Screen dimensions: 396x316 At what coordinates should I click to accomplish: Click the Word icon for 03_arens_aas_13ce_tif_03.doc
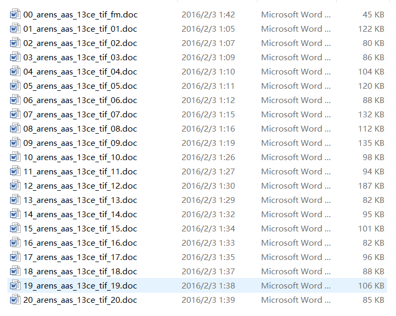coord(15,58)
